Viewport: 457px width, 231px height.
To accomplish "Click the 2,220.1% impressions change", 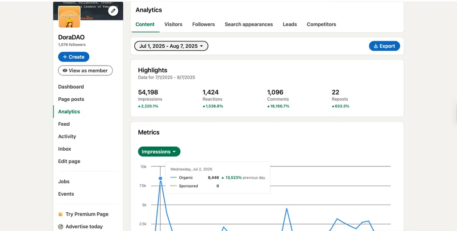I will pyautogui.click(x=148, y=106).
